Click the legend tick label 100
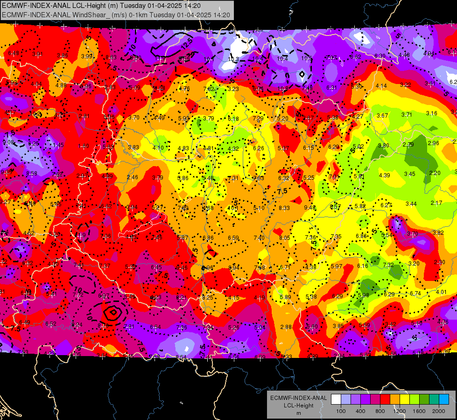 coord(341,411)
